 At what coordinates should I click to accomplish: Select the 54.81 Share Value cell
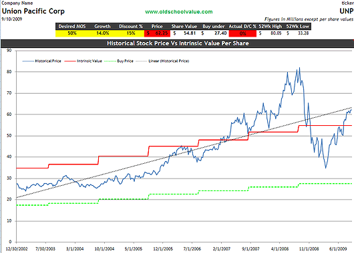tap(184, 33)
